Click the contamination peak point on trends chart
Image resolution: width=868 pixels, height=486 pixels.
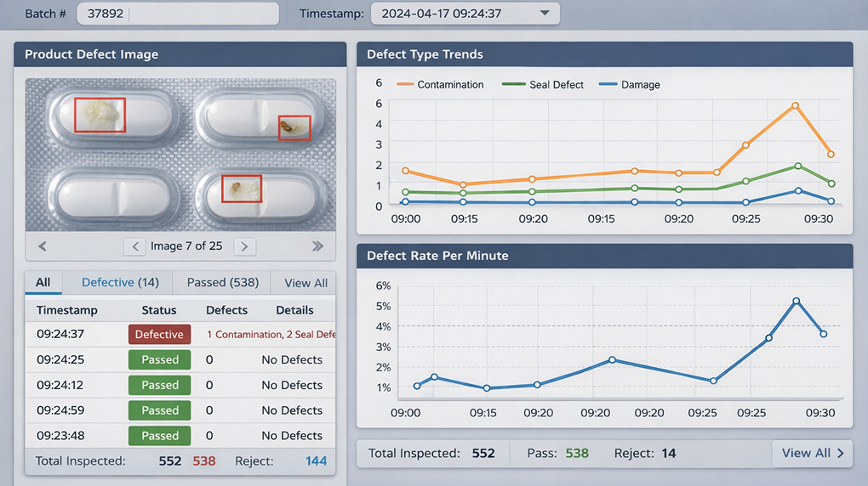[x=795, y=106]
